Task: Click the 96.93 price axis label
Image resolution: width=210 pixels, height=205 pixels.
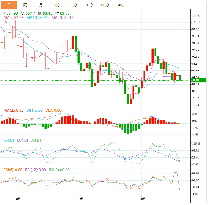Action: [195, 36]
